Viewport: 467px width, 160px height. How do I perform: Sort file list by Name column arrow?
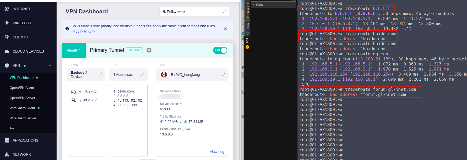[x=253, y=5]
